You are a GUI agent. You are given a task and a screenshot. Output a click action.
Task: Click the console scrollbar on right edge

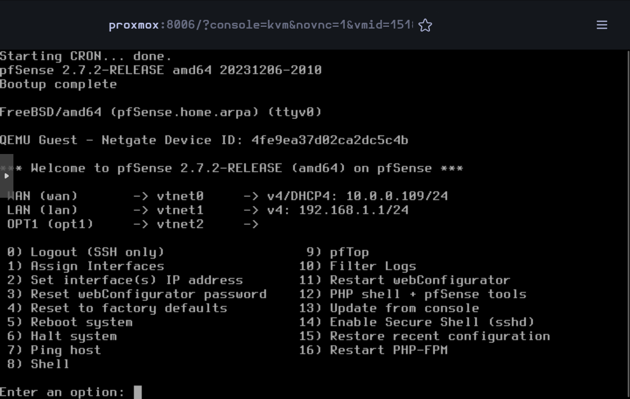click(x=628, y=224)
